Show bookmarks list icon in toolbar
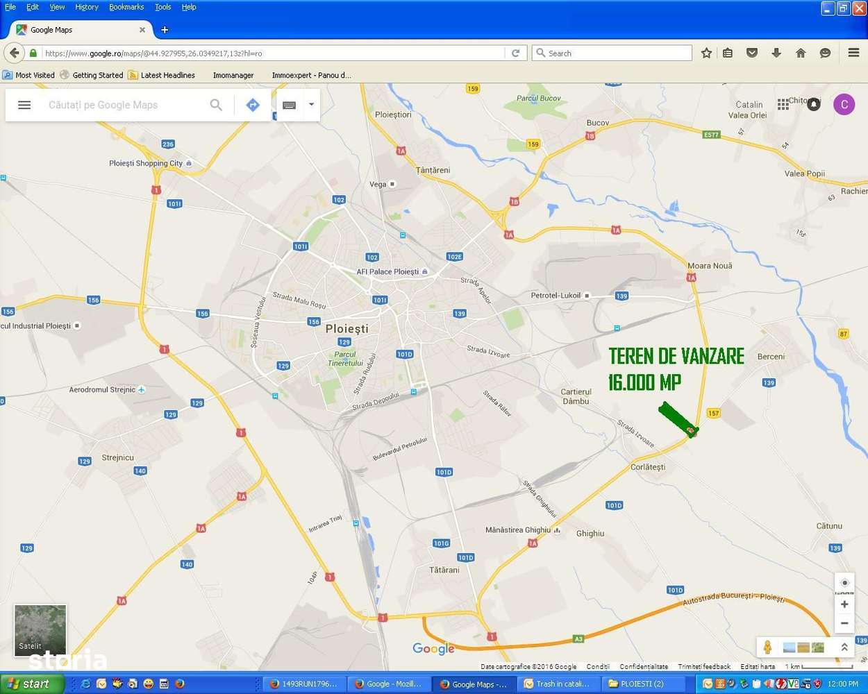 pos(728,53)
